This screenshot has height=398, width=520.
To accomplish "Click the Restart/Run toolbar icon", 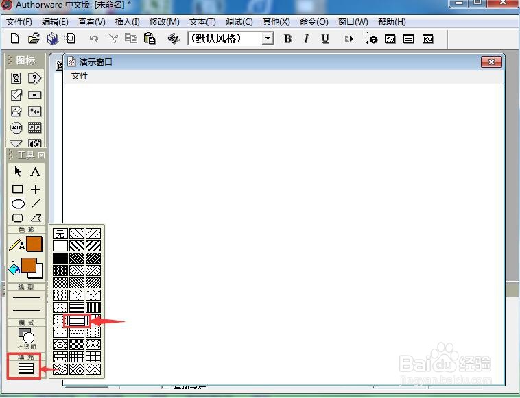I will coord(349,39).
